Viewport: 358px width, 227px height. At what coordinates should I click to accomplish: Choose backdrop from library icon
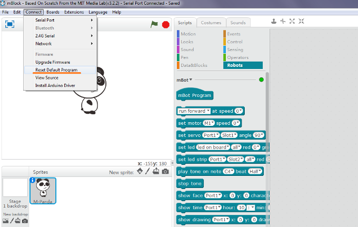click(x=6, y=221)
